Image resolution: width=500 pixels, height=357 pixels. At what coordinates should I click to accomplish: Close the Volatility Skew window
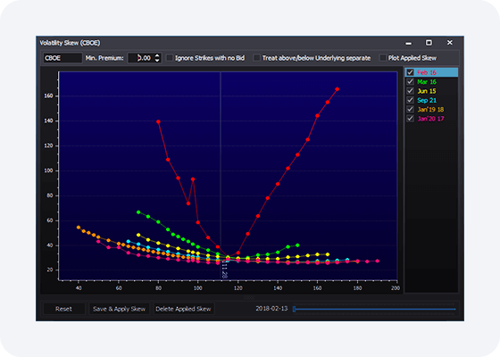(x=450, y=43)
